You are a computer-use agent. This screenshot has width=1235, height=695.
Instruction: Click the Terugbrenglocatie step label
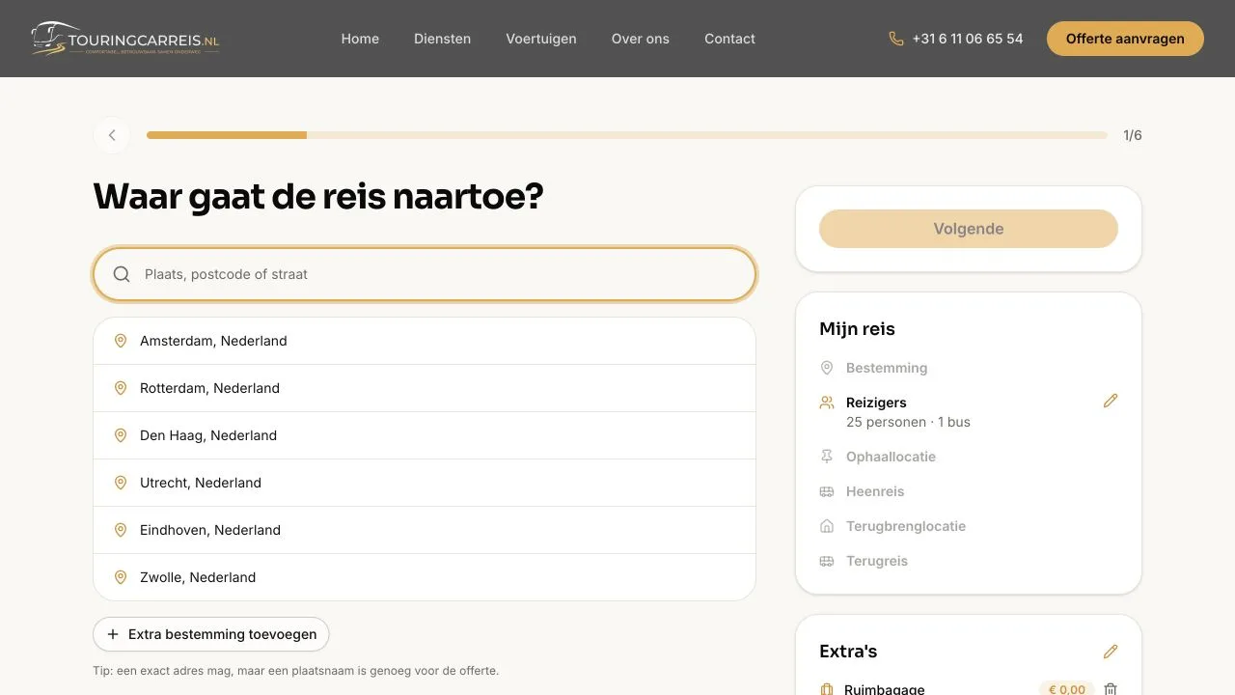906,526
